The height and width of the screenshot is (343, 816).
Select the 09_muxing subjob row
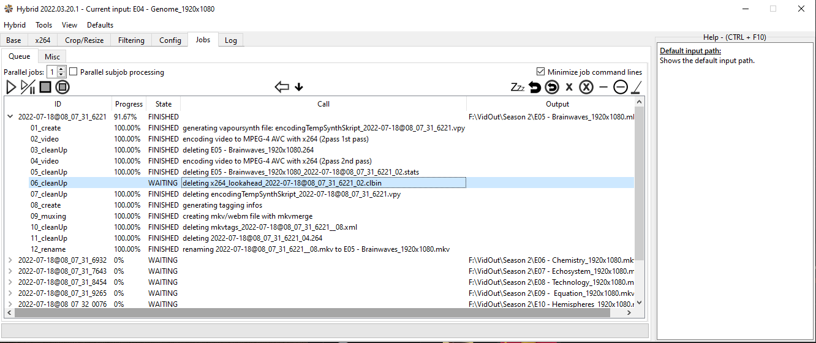[x=48, y=216]
